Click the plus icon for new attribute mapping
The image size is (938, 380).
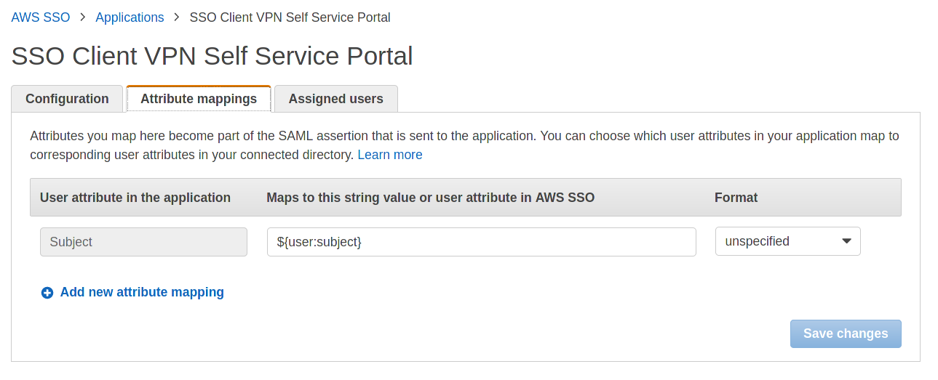point(47,293)
